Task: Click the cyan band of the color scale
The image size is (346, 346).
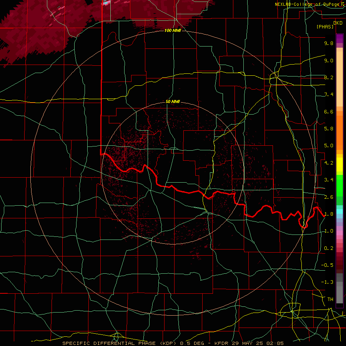Action: (339, 211)
